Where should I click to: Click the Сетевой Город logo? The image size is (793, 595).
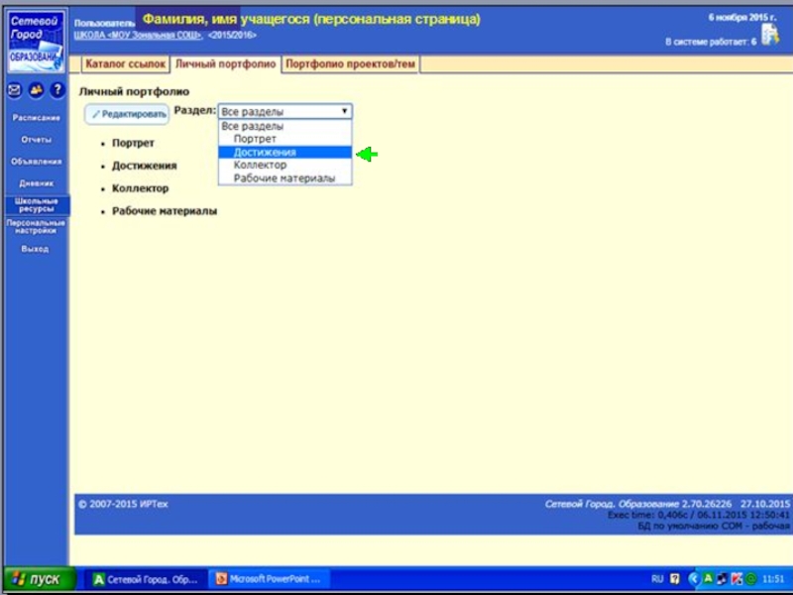tap(36, 40)
